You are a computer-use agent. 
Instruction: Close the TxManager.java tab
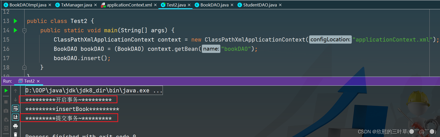(95, 5)
